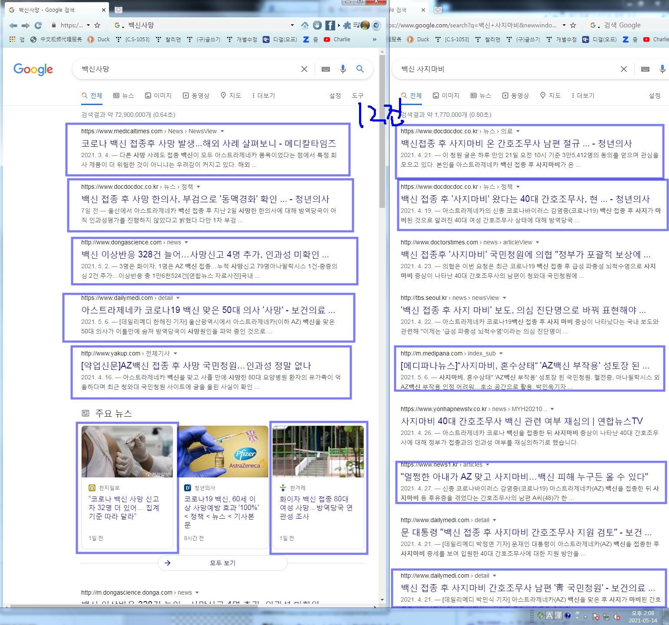Select 이미지 tab in left search
This screenshot has width=669, height=625.
(158, 95)
